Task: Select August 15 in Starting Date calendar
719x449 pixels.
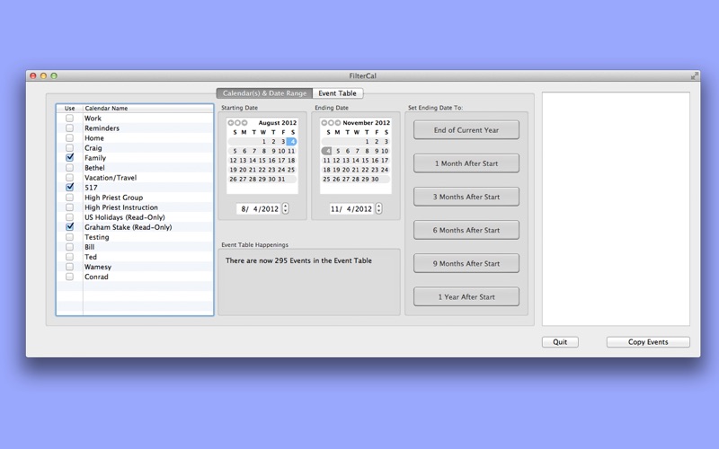Action: coord(262,161)
